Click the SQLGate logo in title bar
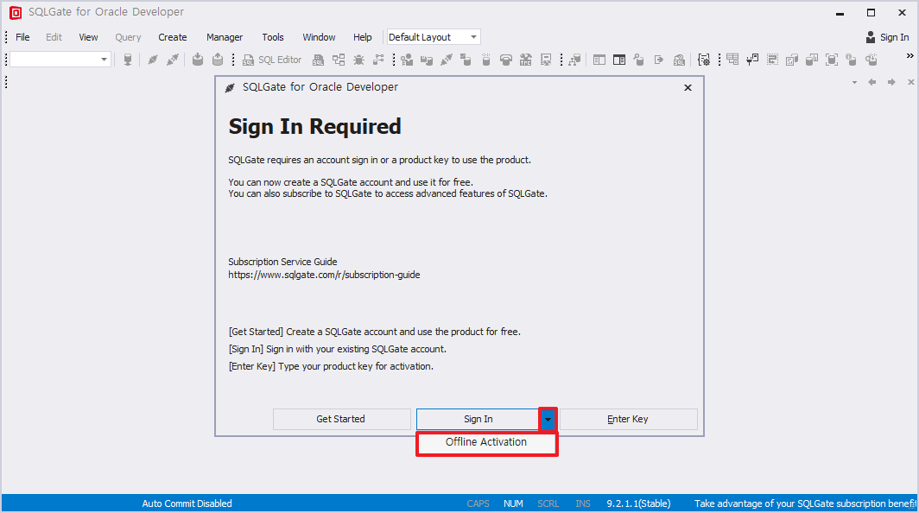This screenshot has width=919, height=513. 16,12
